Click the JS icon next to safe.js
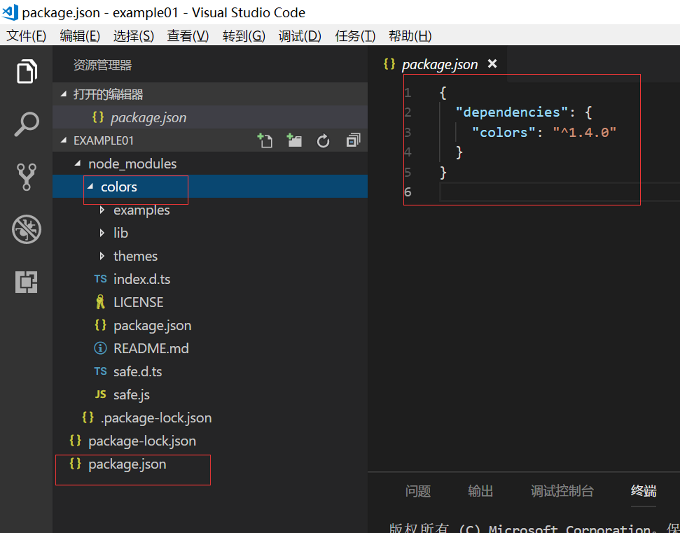Screen dimensions: 680x533 point(100,394)
